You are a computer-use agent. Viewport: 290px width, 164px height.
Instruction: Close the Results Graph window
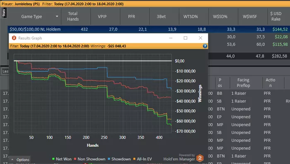point(200,38)
